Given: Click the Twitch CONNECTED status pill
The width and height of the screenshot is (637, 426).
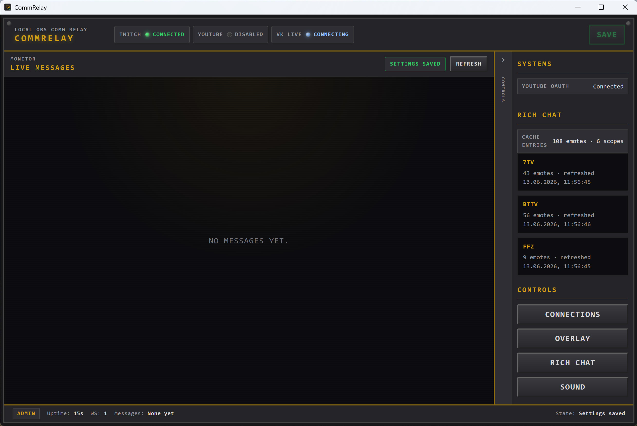Looking at the screenshot, I should (152, 35).
